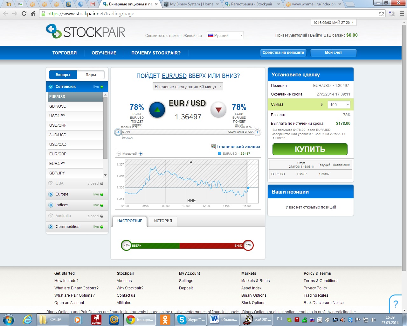Click the green up-arrow EUR/USD call button
This screenshot has width=407, height=326.
[x=157, y=110]
